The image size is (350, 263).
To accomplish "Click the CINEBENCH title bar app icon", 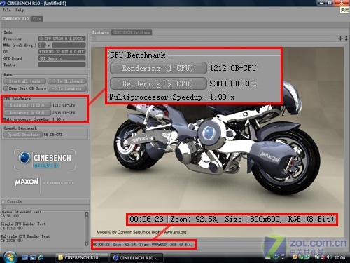I will pyautogui.click(x=3, y=3).
